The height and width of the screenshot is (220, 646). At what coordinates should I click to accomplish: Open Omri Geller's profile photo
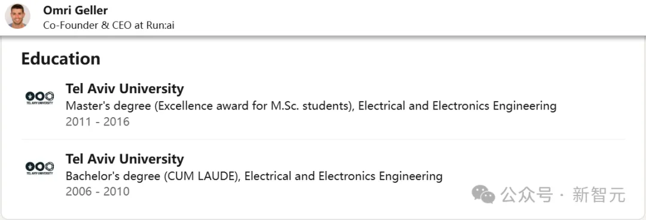pyautogui.click(x=17, y=16)
